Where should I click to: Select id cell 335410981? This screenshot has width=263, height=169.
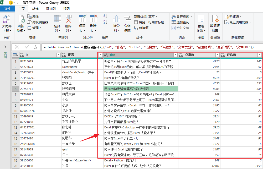[40, 166]
